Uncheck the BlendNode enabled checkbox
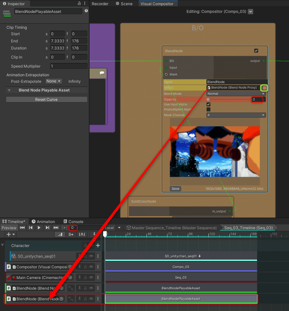The image size is (289, 311). click(256, 51)
